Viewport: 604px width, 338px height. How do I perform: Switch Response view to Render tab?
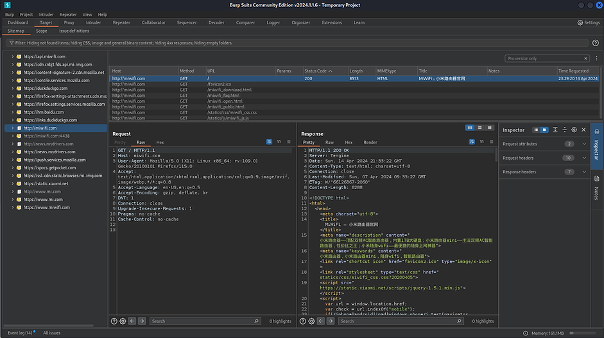pyautogui.click(x=370, y=142)
